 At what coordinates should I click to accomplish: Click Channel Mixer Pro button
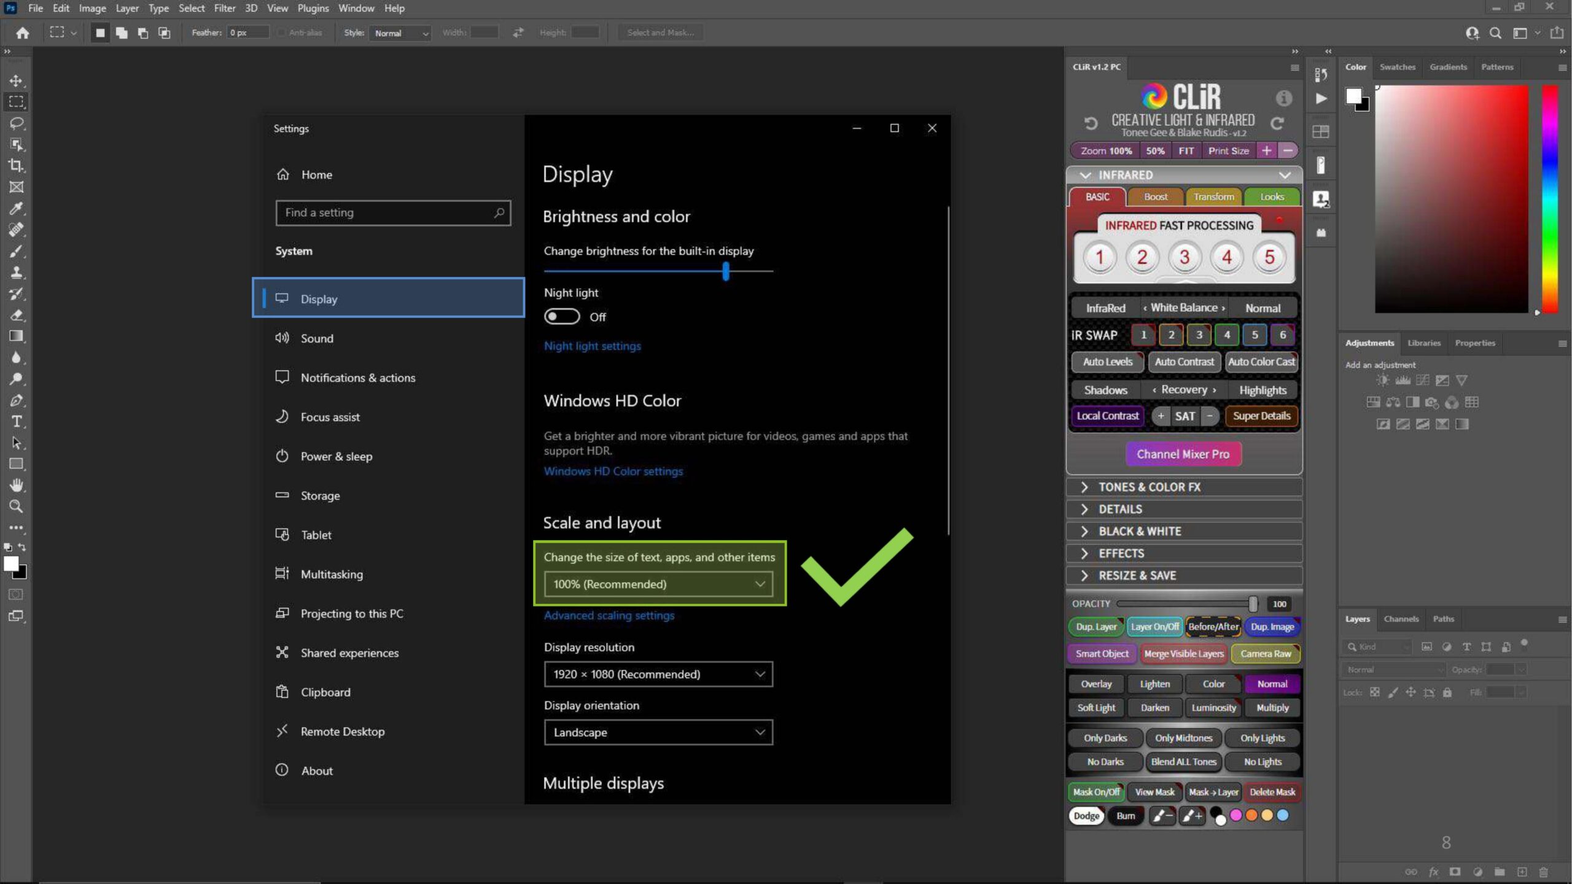coord(1183,454)
